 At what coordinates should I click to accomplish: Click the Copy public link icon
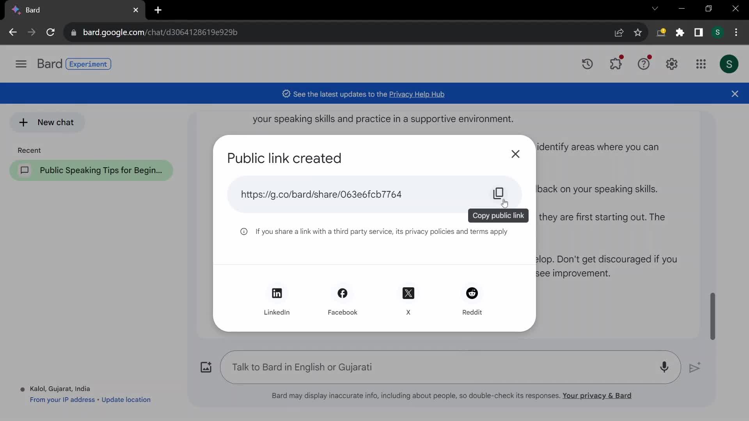coord(499,194)
